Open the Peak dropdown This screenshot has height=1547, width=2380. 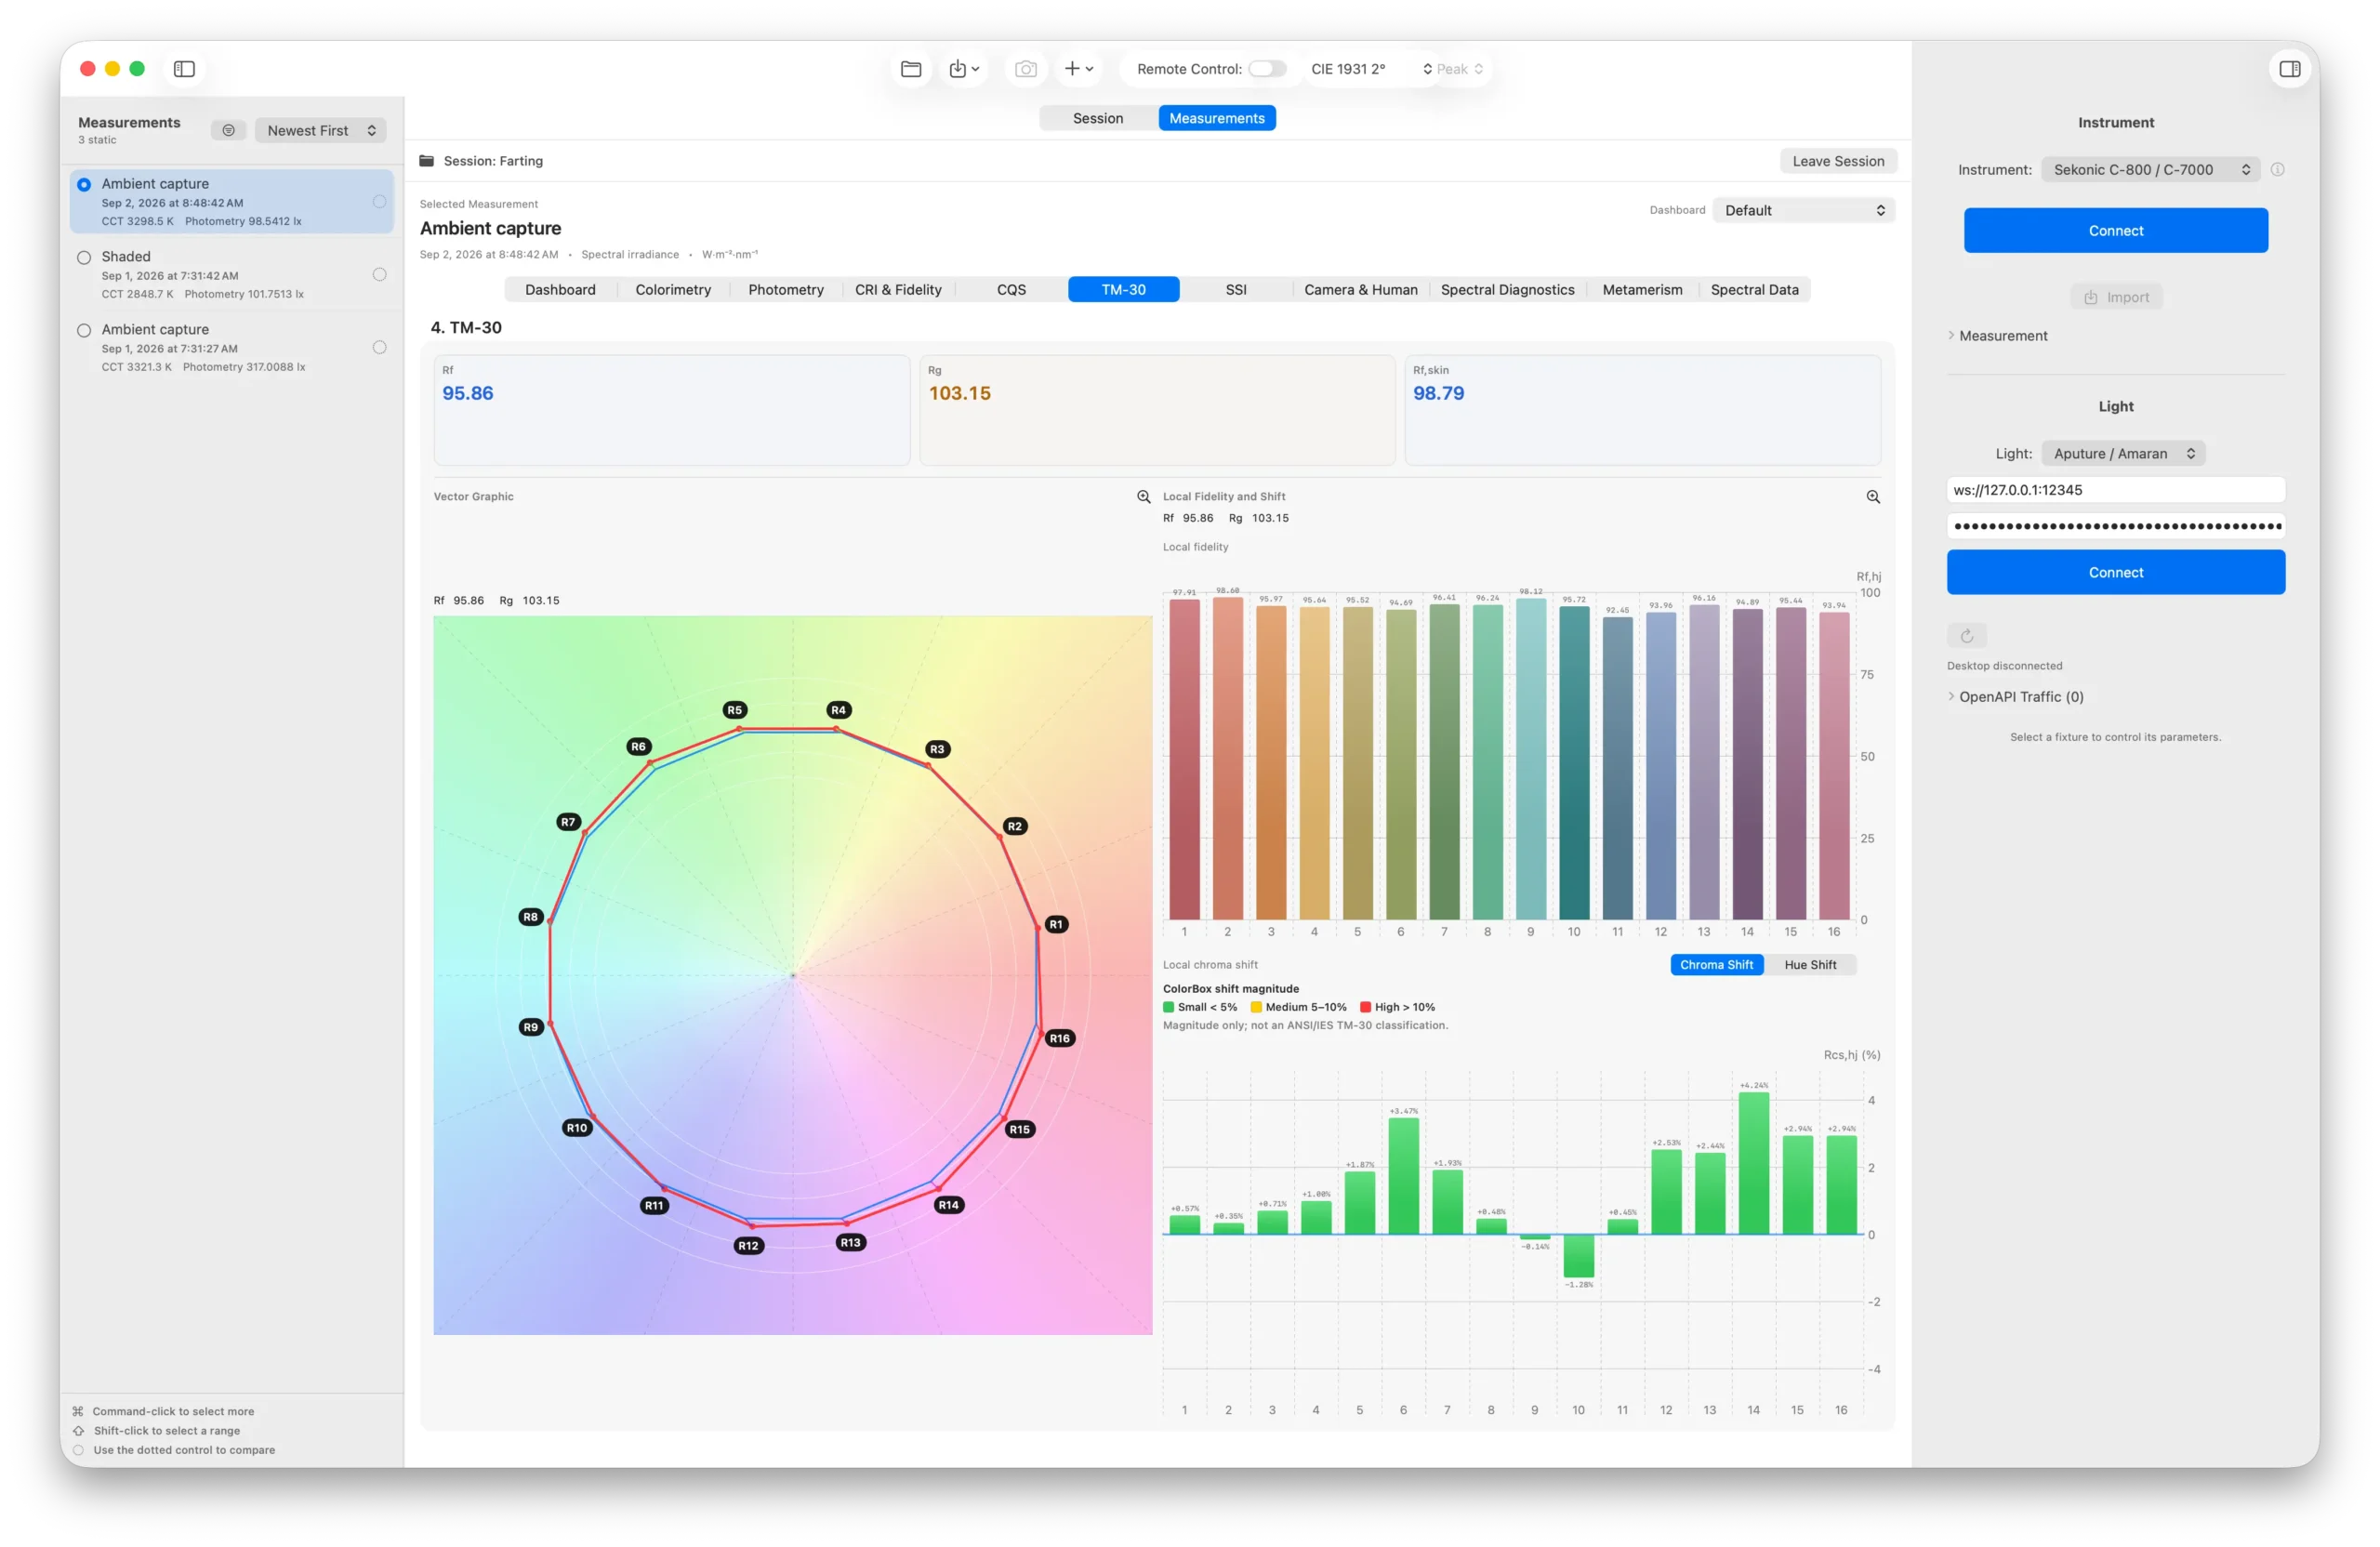(1459, 69)
